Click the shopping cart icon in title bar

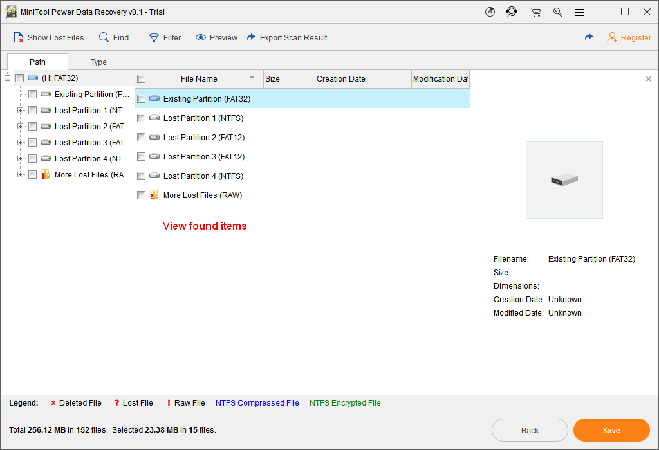pyautogui.click(x=535, y=12)
